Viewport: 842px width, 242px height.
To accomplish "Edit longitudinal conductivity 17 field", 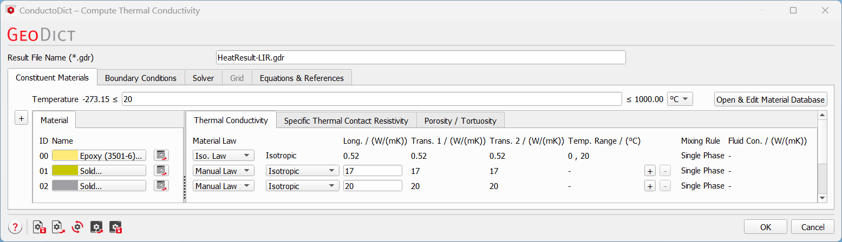I will (x=373, y=171).
